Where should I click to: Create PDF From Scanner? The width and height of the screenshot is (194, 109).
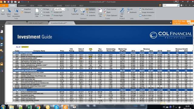(x=110, y=9)
